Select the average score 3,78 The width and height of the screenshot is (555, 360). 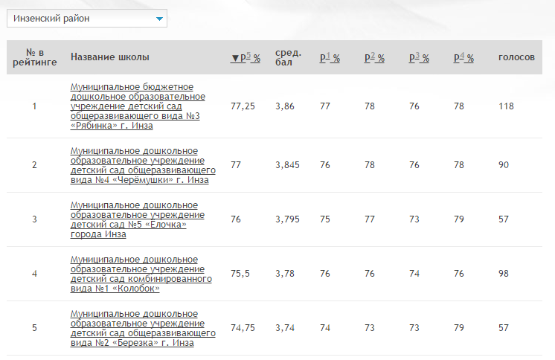pos(285,274)
